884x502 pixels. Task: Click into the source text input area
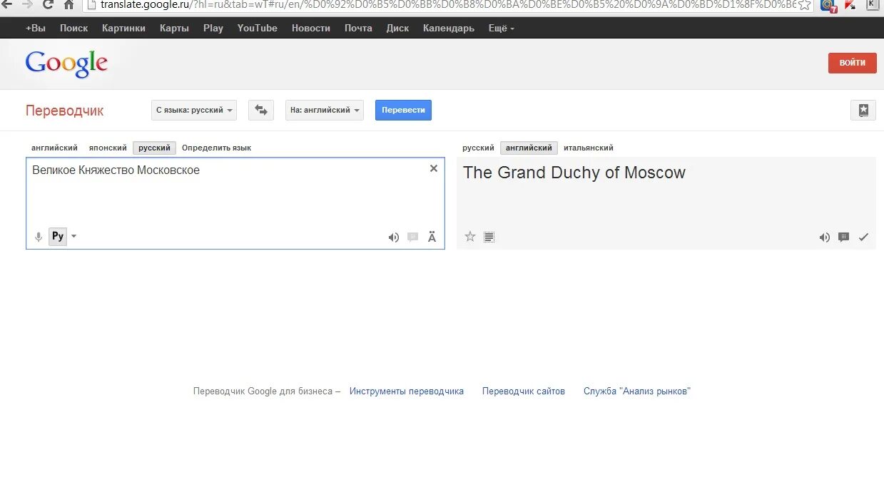click(x=235, y=203)
